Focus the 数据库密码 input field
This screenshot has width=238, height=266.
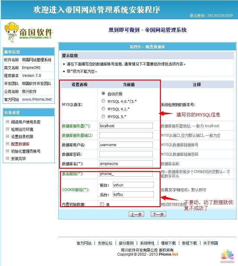coord(126,154)
